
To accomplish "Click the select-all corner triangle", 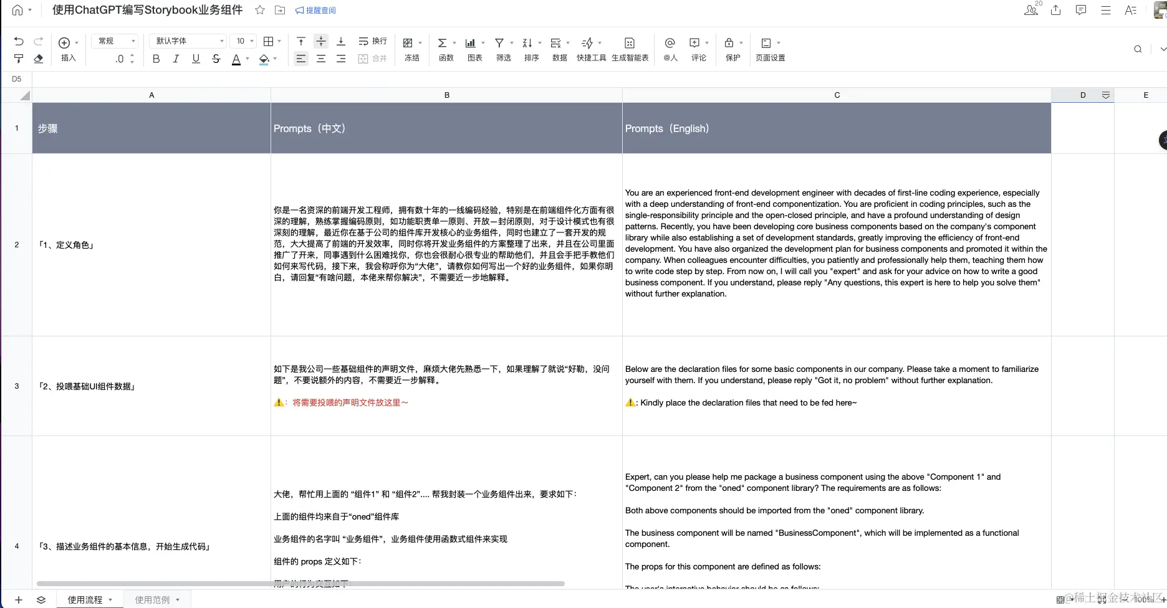I will [x=24, y=95].
